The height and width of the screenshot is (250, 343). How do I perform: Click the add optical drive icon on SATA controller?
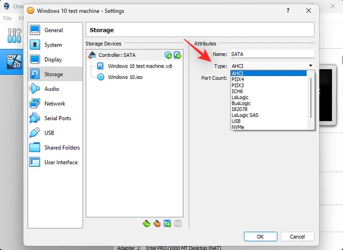(x=168, y=55)
